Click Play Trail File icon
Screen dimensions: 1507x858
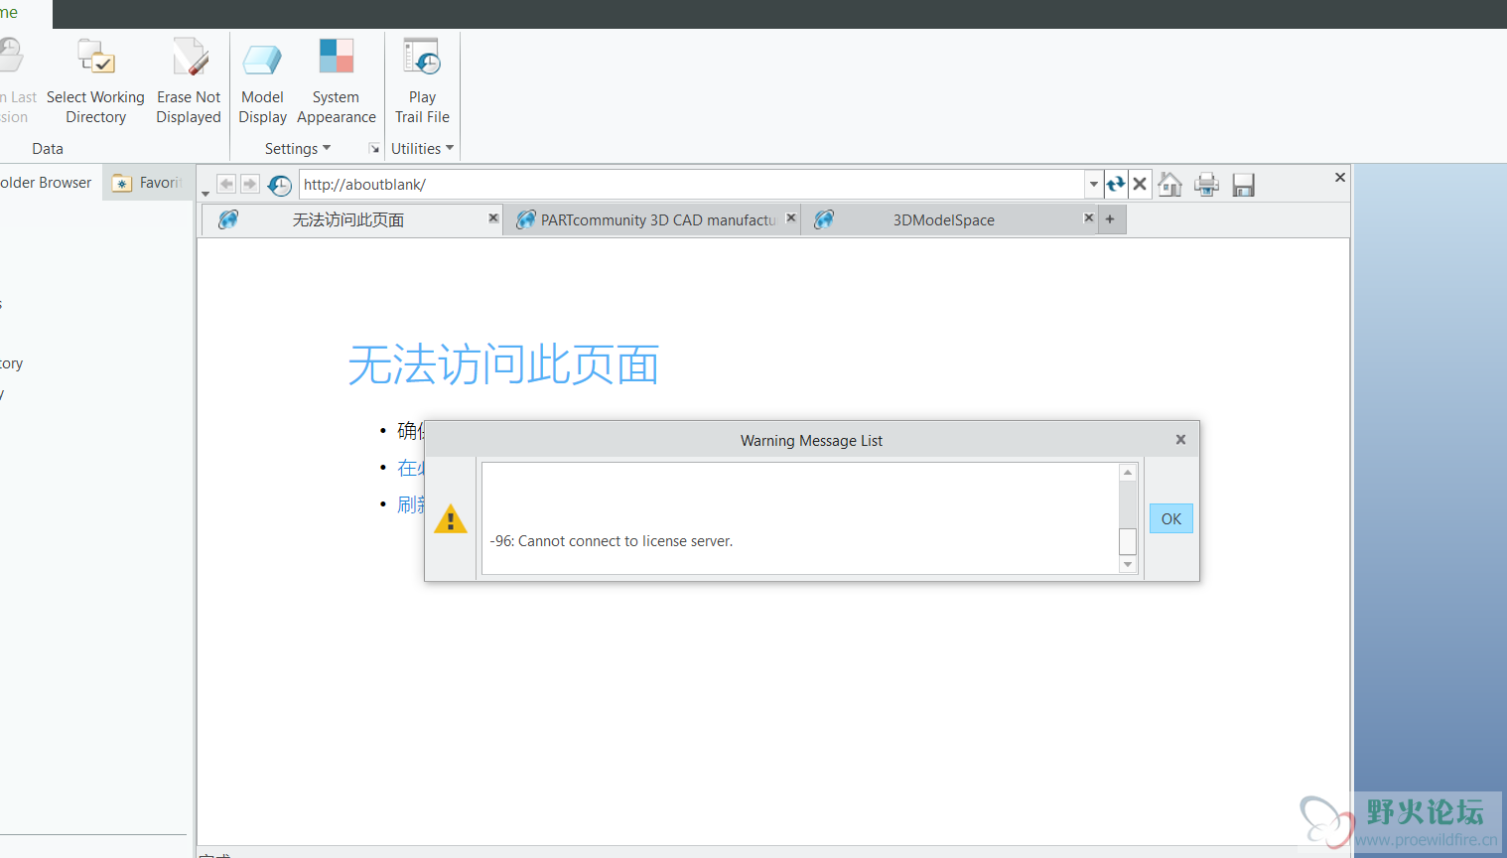pos(422,57)
